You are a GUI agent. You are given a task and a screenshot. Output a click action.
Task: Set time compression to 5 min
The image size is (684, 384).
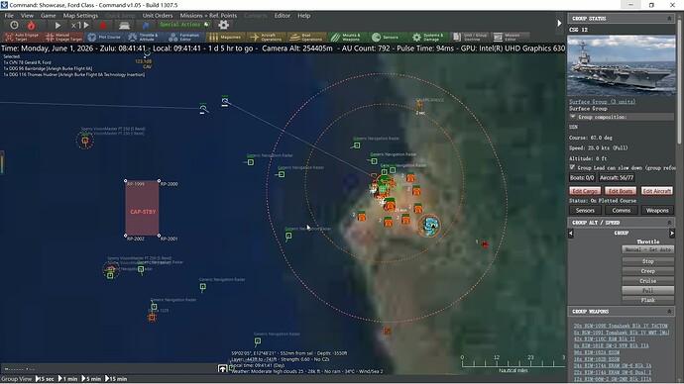[91, 379]
